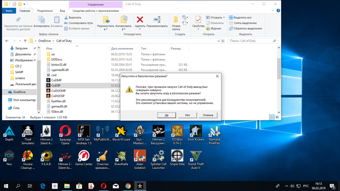Click the Grand Theft Auto V desktop shortcut
This screenshot has width=340, height=191.
click(x=196, y=160)
